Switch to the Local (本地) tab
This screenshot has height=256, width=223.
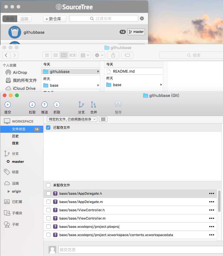(10, 19)
